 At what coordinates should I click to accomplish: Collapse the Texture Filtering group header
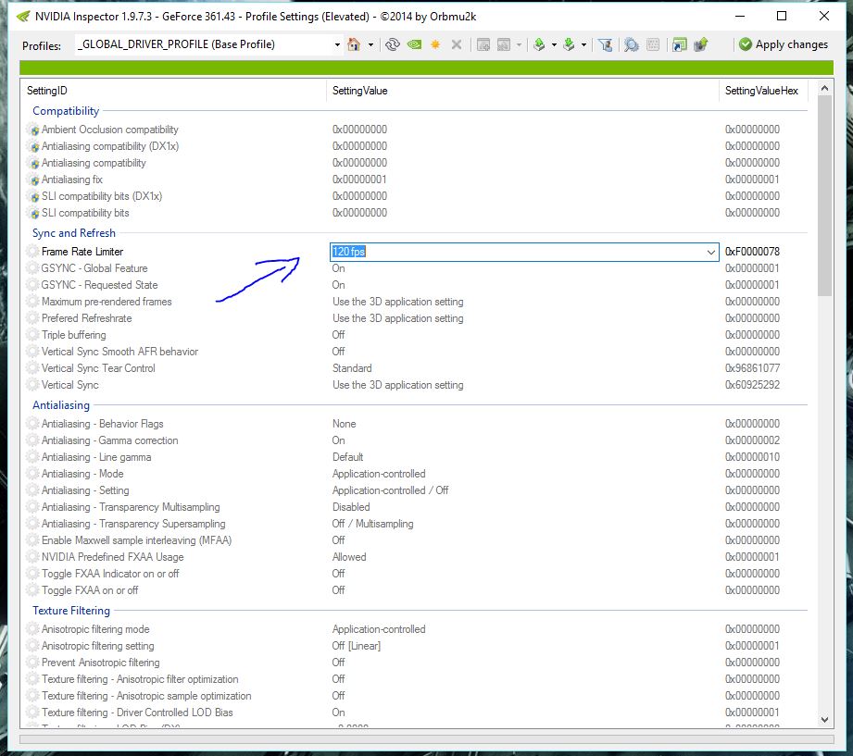point(71,611)
